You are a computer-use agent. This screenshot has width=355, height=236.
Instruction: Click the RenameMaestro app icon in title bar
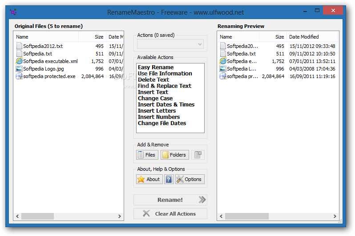tap(13, 12)
